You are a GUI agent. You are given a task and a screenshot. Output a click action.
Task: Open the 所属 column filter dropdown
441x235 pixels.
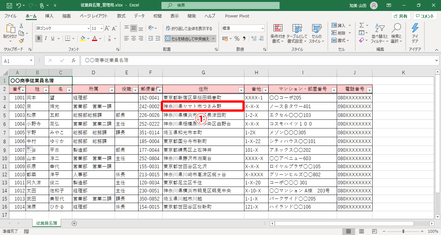pos(112,90)
